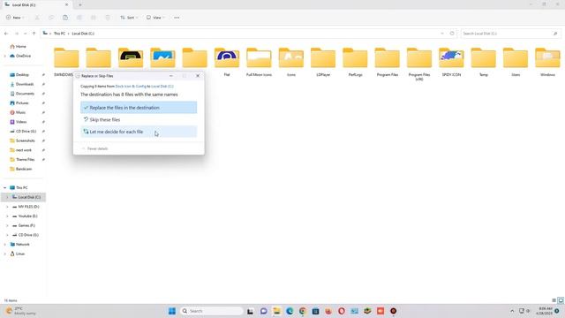Expand the Linux tree node
Viewport: 565px width, 318px height.
pyautogui.click(x=5, y=254)
